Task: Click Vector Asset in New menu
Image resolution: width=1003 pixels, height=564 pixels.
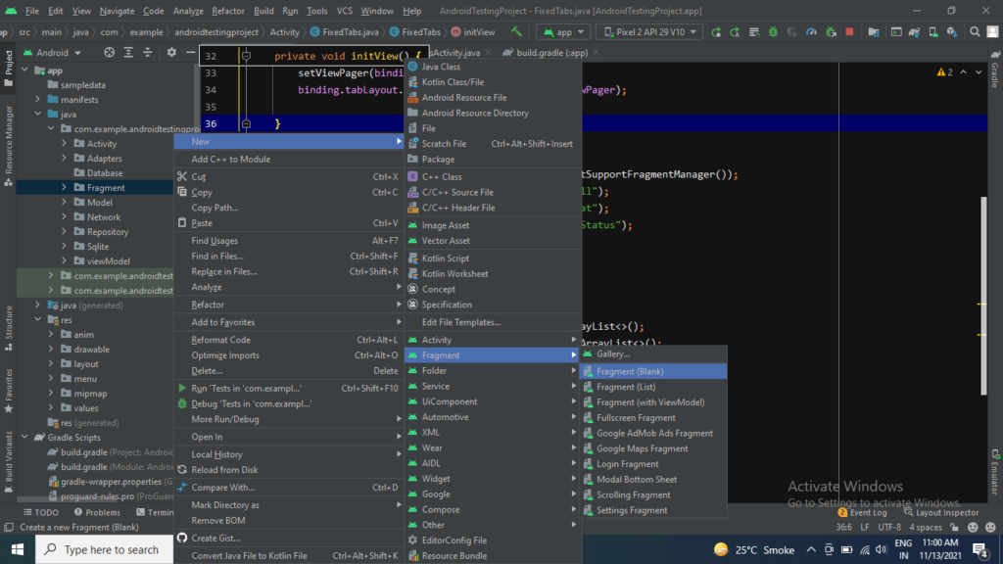Action: [494, 241]
